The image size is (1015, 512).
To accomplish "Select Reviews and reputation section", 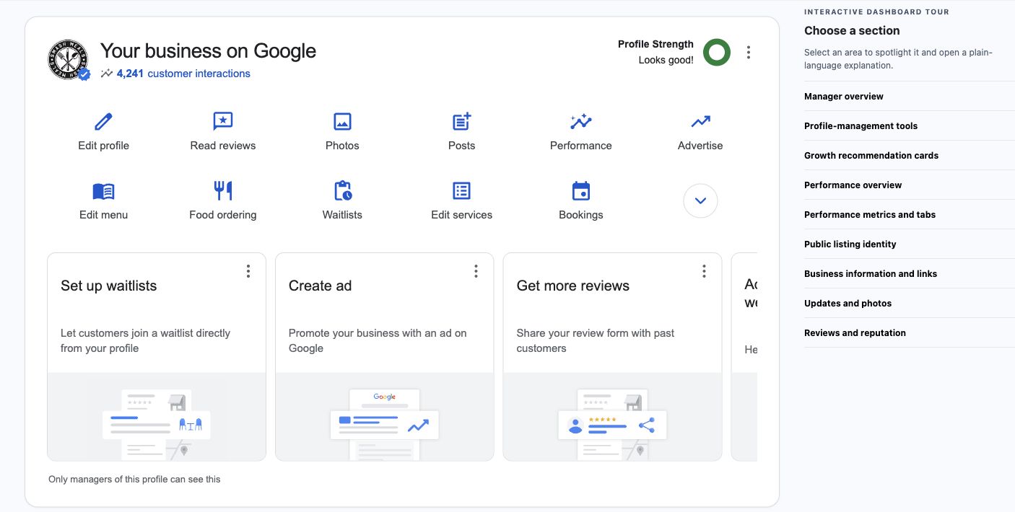I will click(x=910, y=332).
